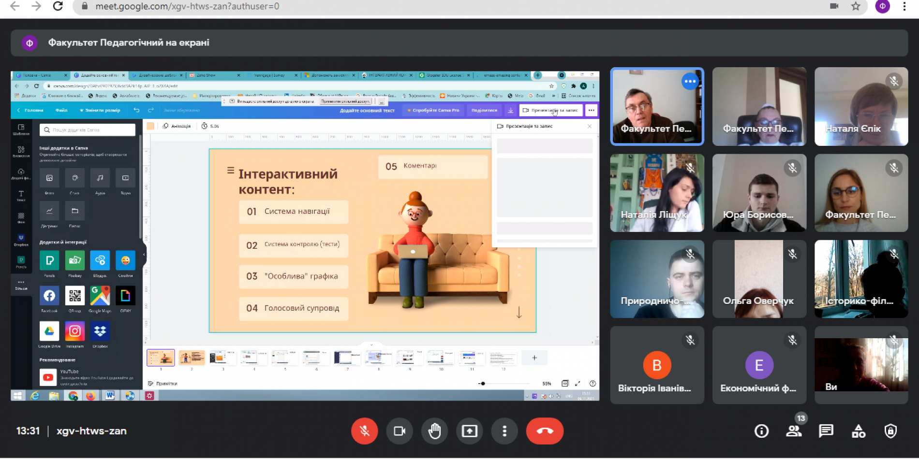Click the Canva zoom slider handle
This screenshot has width=919, height=459.
coord(483,383)
